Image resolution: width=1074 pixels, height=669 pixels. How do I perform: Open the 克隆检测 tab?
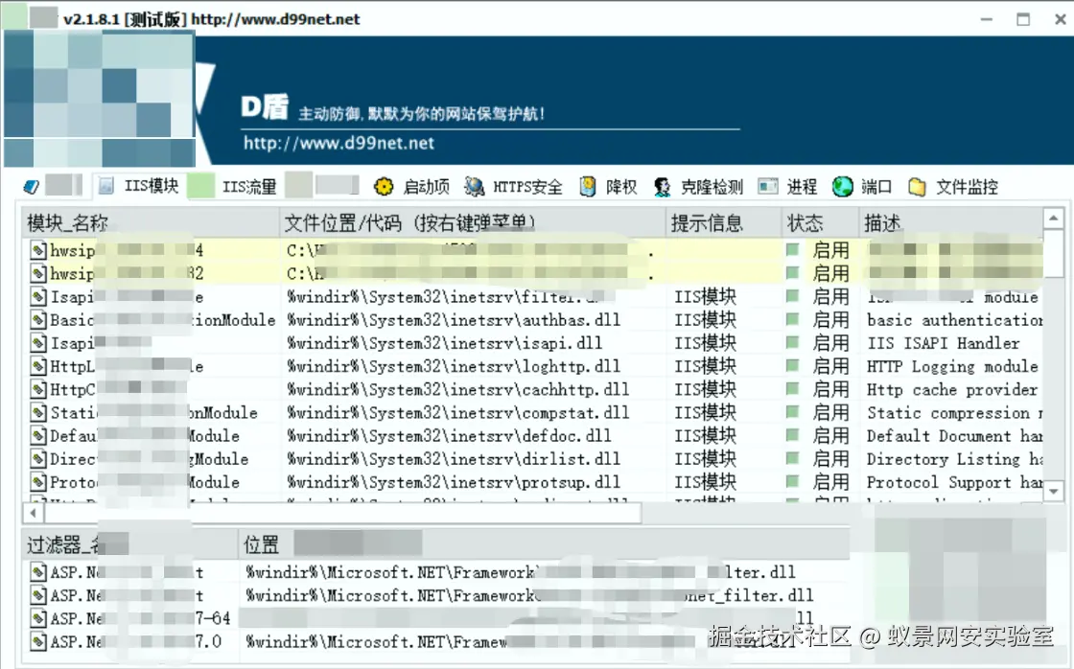point(698,186)
